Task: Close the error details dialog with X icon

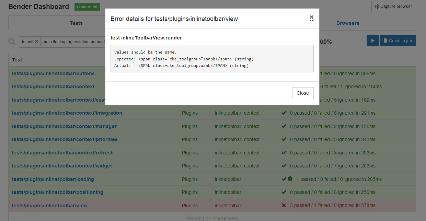Action: (x=312, y=17)
